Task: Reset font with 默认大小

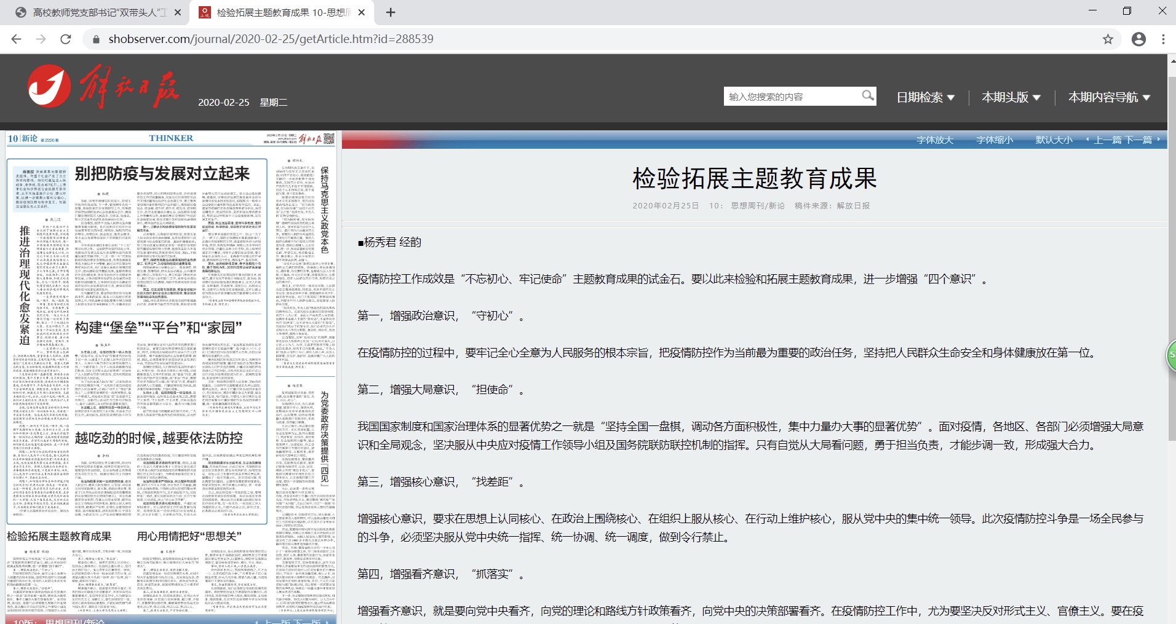Action: tap(1054, 140)
